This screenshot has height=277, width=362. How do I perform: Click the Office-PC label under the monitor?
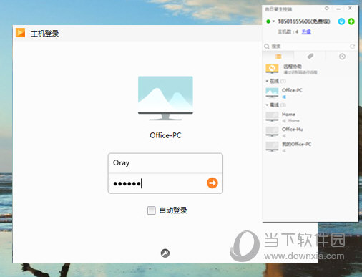[x=165, y=135]
